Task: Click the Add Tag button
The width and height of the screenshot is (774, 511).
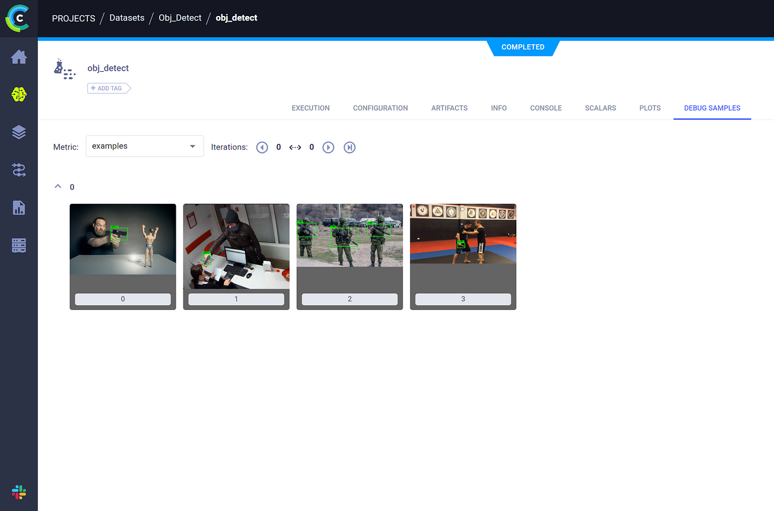Action: 108,88
